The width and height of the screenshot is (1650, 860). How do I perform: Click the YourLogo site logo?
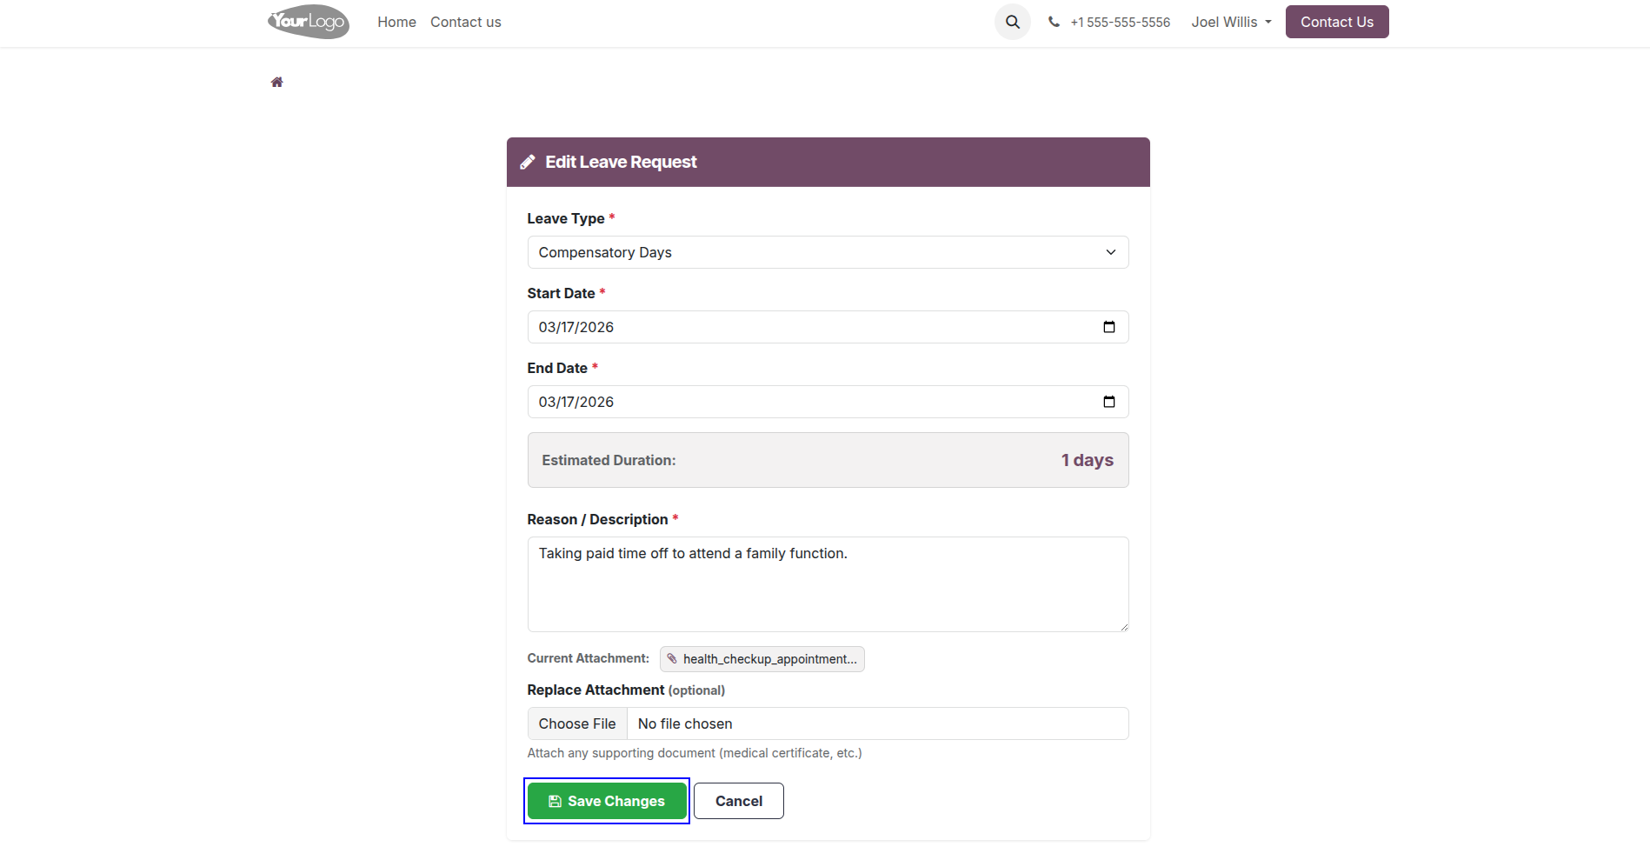tap(308, 22)
